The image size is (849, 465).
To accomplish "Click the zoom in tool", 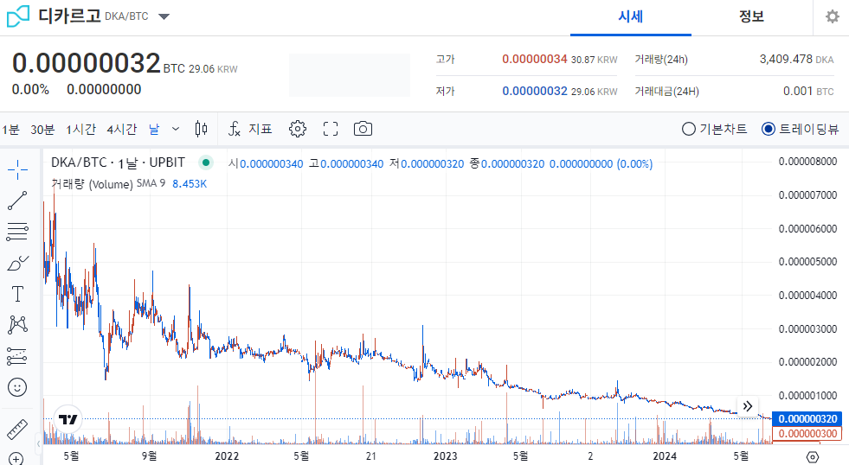I will coord(16,459).
